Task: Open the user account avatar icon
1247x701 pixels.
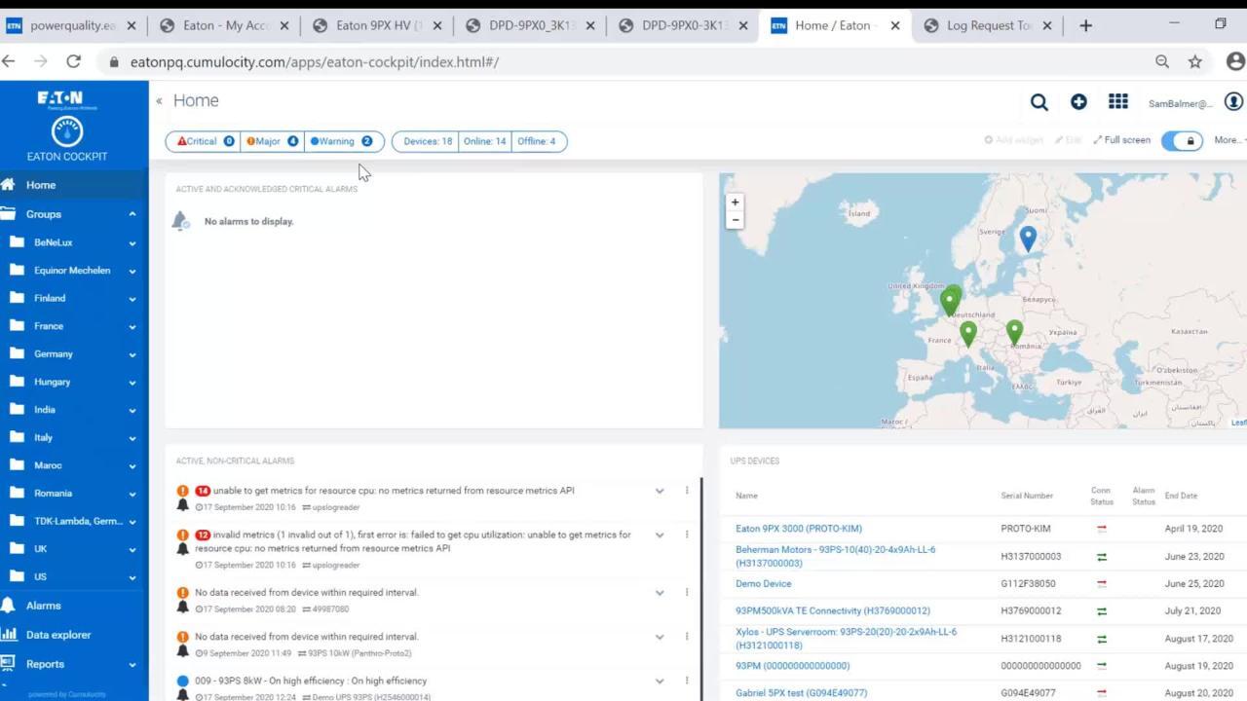Action: coord(1234,101)
